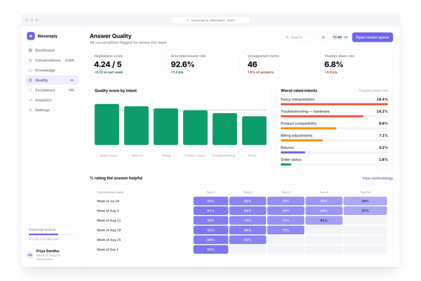421x281 pixels.
Task: Click 91% cell for Week of Aug 4
Action: (211, 211)
